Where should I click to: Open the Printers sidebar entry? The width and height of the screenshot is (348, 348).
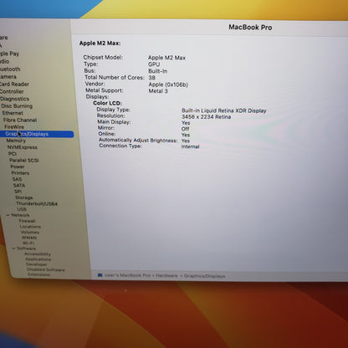point(20,173)
